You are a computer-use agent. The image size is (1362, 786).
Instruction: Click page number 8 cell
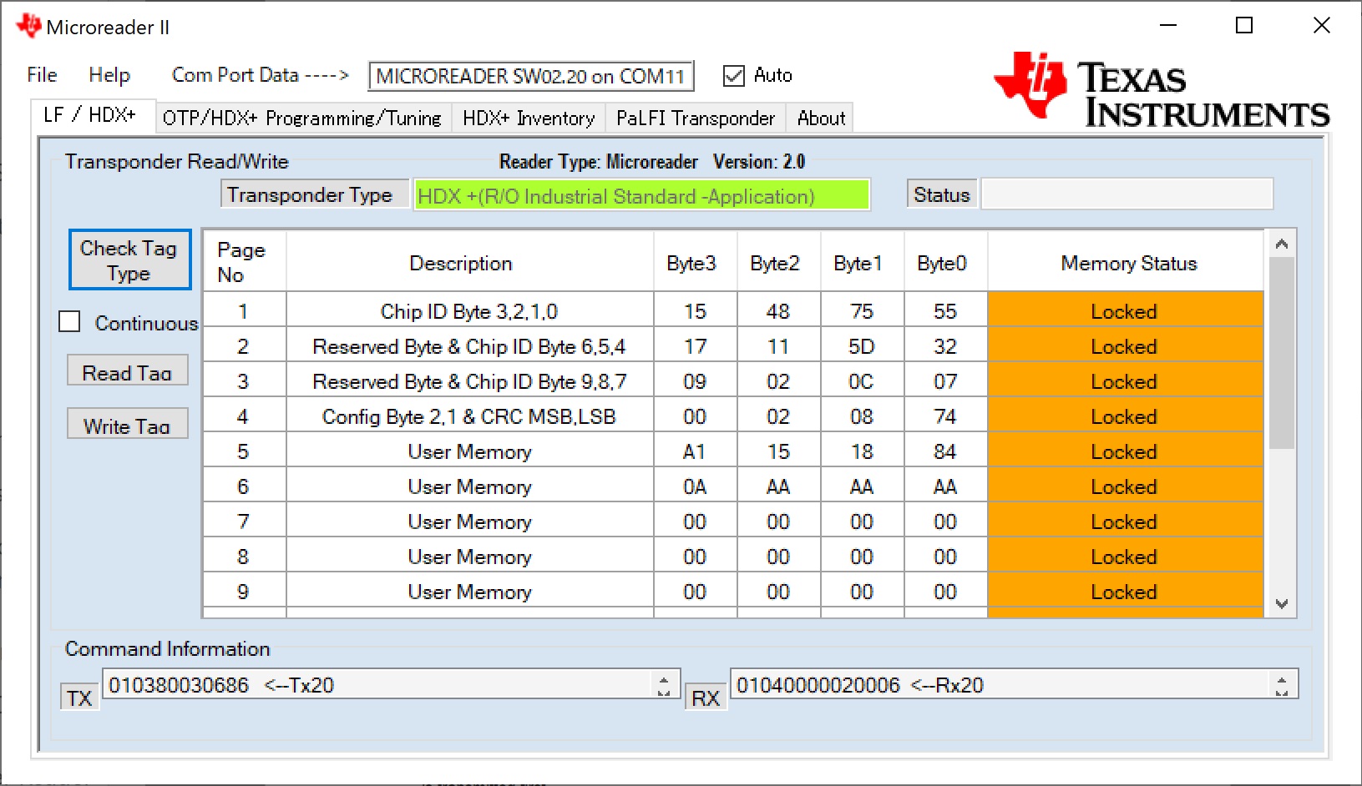click(244, 557)
